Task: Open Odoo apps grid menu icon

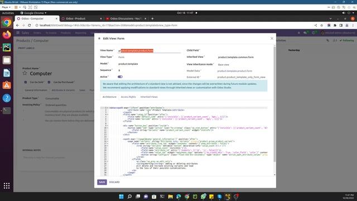Action: (18, 33)
